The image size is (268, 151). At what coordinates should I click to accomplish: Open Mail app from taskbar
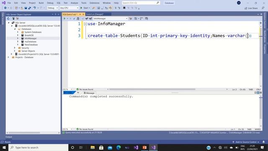tap(110, 147)
